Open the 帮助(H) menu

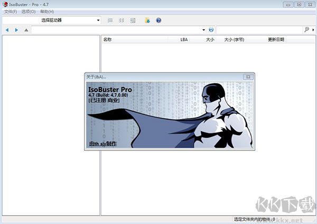[47, 12]
